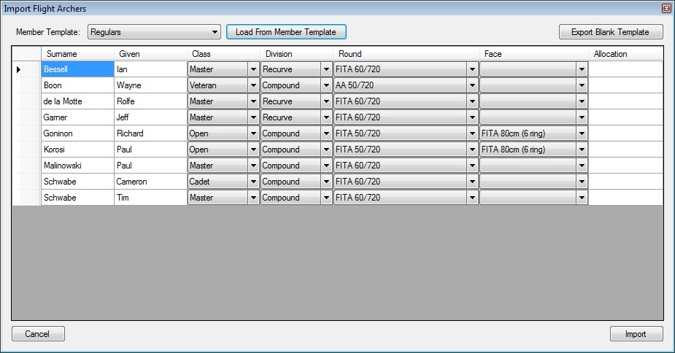
Task: Select the Korosi surname cell
Action: click(x=77, y=150)
